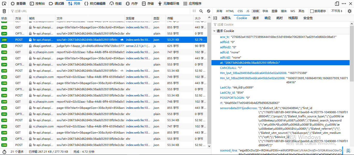
Task: Toggle the HTML request filter
Action: (x=230, y=11)
